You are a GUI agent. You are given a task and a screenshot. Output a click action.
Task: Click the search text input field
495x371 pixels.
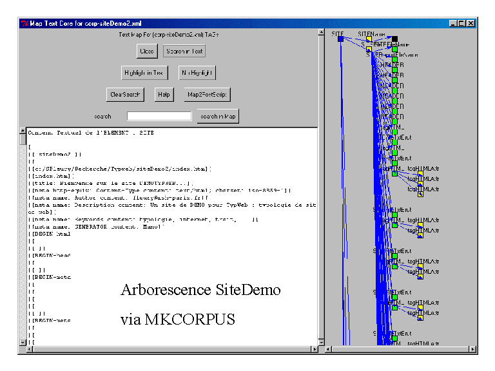(159, 117)
